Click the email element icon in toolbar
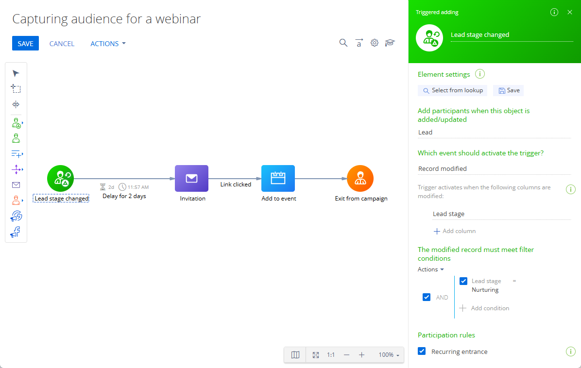 [16, 185]
